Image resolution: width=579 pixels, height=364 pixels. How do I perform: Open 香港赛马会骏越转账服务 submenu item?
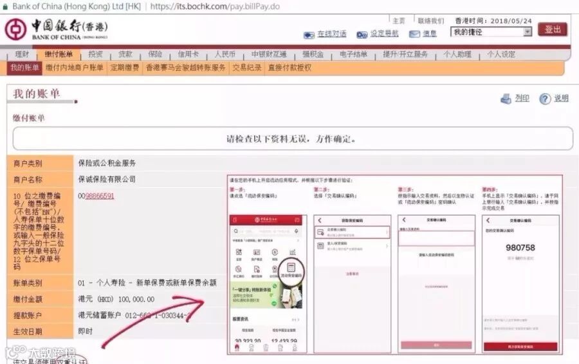pos(186,68)
